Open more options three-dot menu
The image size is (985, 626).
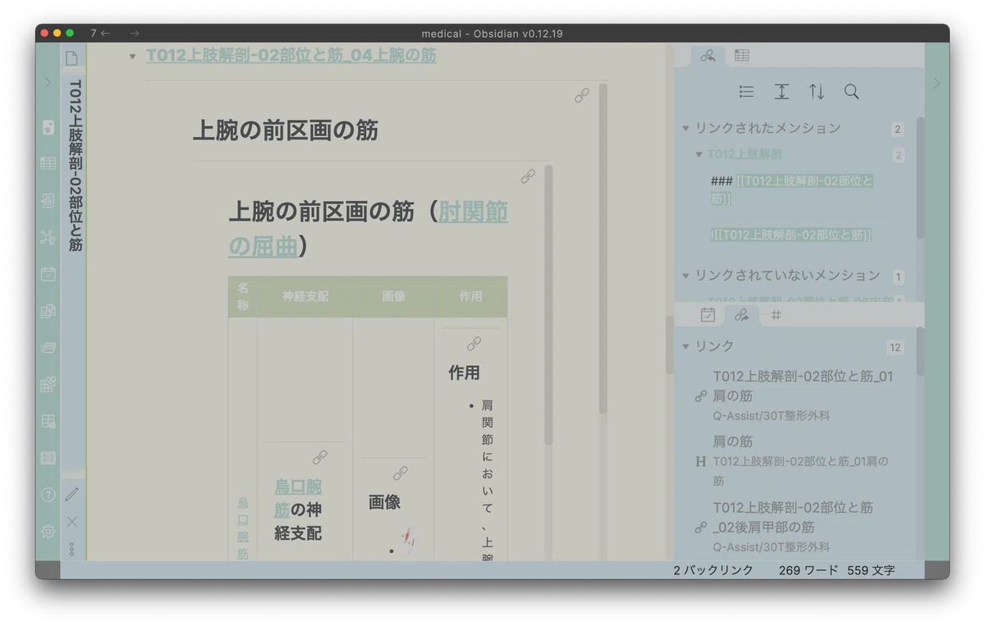[x=72, y=549]
